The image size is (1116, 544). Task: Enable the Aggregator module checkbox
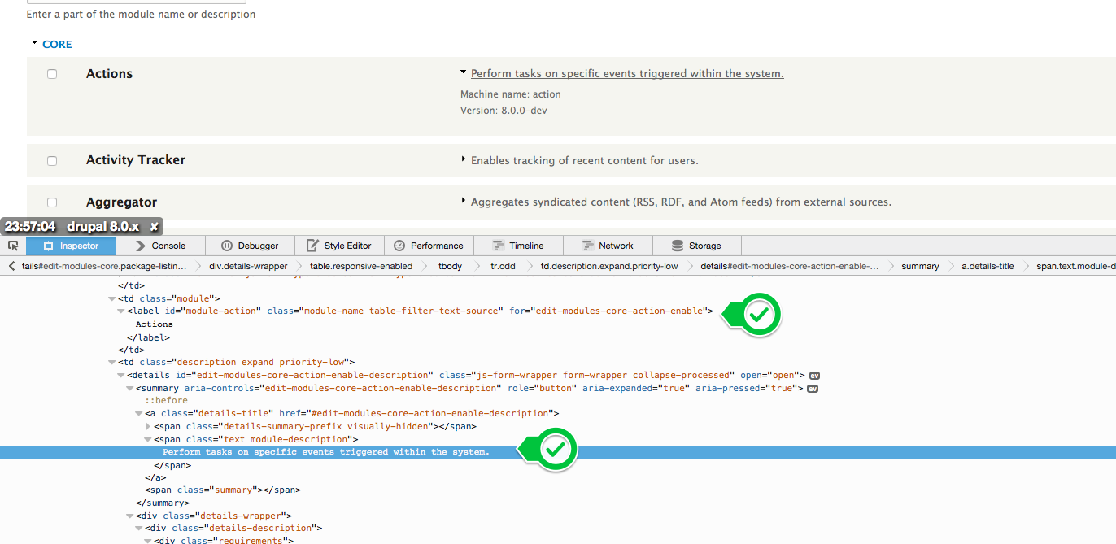[x=52, y=202]
